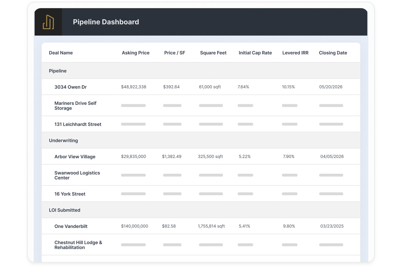Collapse the Pipeline group row
Image resolution: width=402 pixels, height=268 pixels.
pos(201,71)
